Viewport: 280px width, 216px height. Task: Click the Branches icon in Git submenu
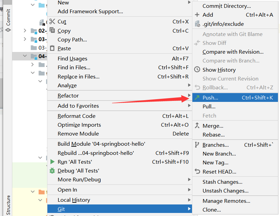(197, 145)
